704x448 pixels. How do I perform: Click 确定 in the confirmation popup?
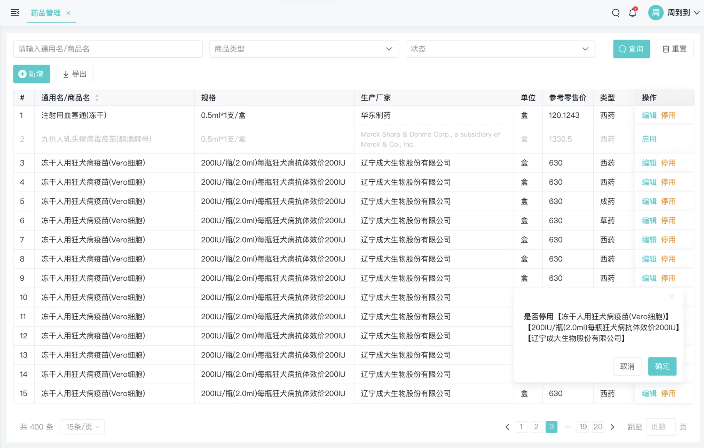click(662, 366)
